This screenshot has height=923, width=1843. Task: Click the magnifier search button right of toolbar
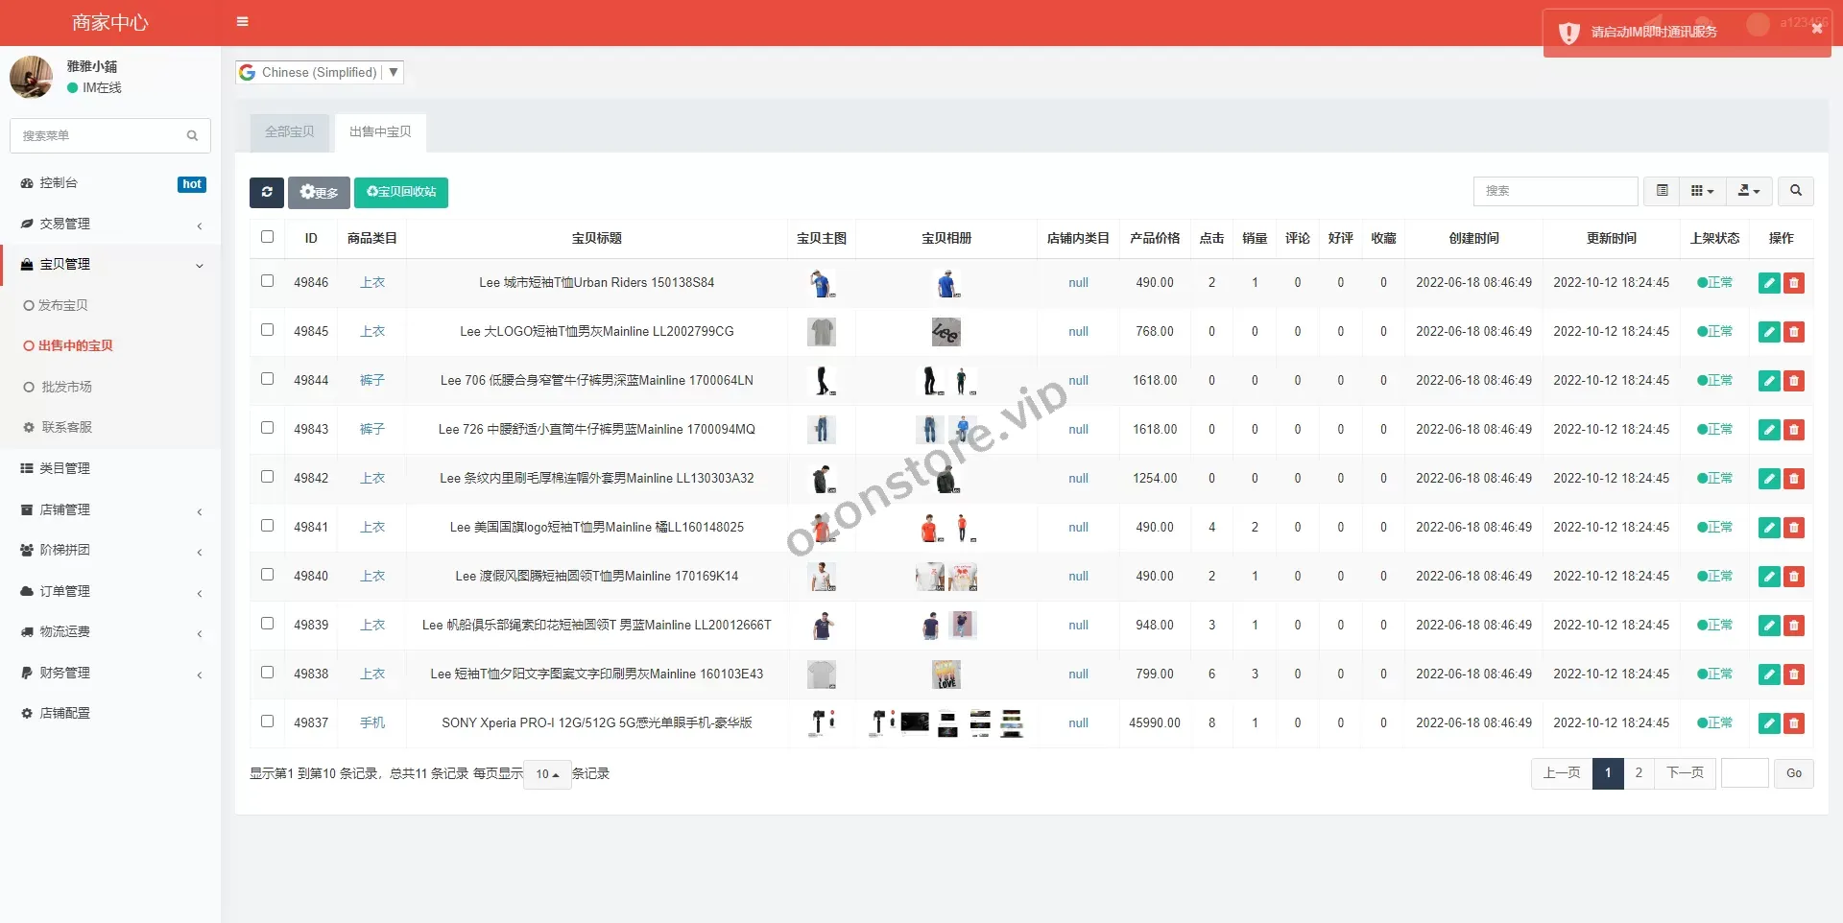coord(1795,191)
